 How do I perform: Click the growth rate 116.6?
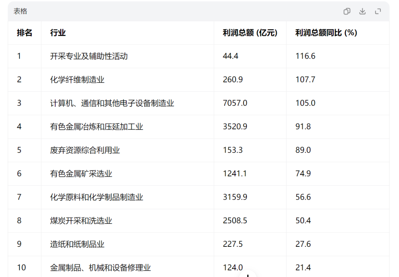[306, 56]
